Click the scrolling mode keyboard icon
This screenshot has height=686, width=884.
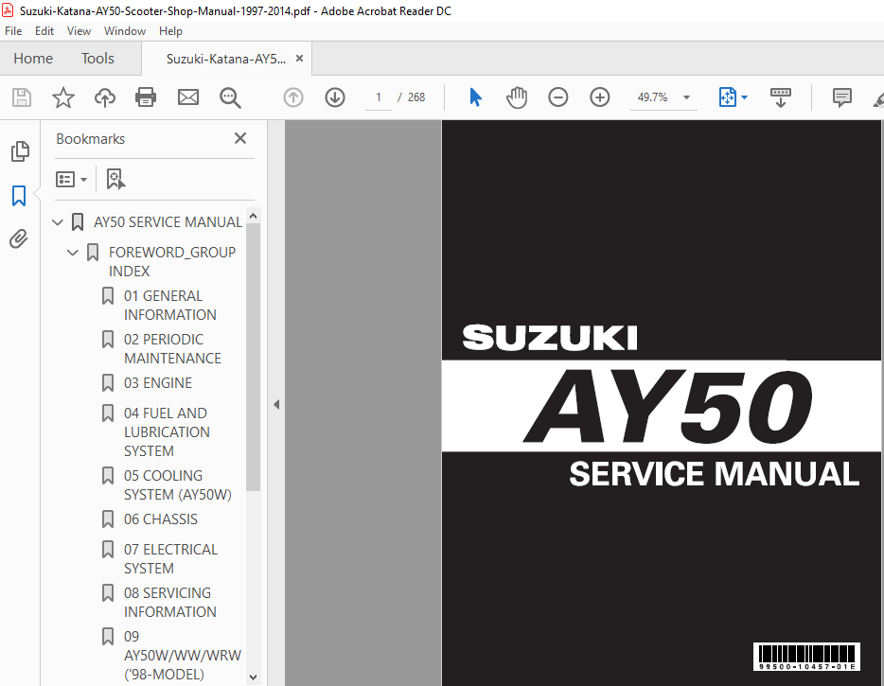781,97
